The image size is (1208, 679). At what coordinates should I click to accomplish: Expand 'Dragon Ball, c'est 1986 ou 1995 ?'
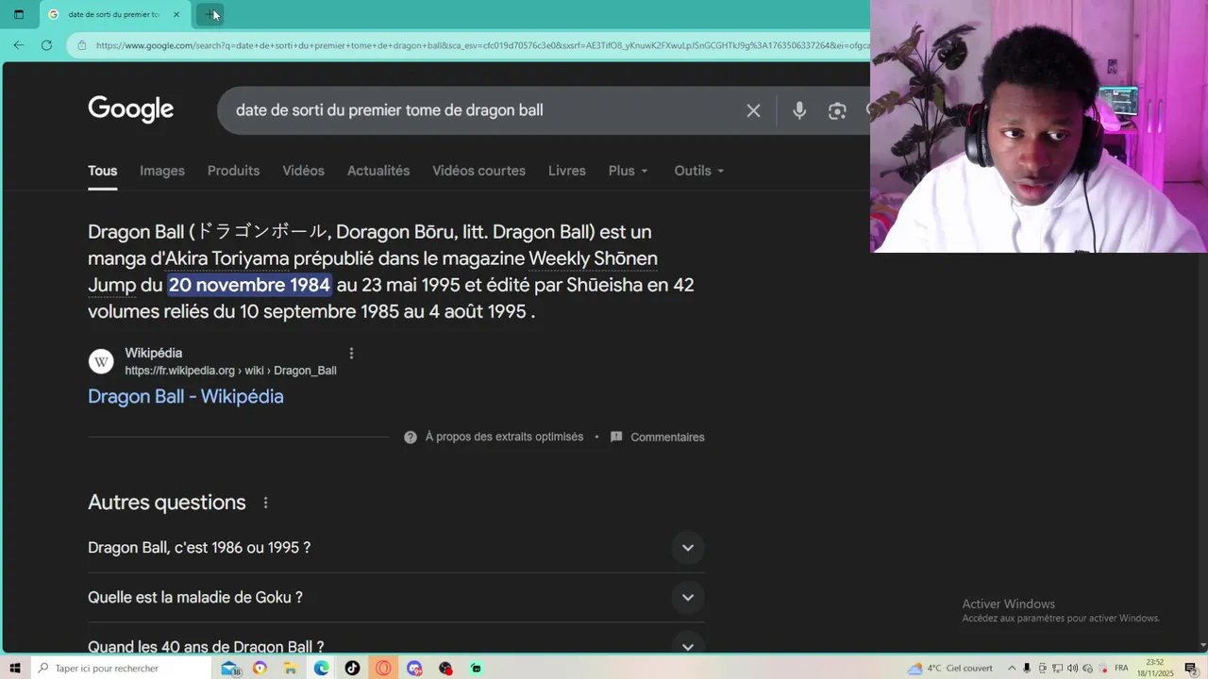pyautogui.click(x=396, y=548)
